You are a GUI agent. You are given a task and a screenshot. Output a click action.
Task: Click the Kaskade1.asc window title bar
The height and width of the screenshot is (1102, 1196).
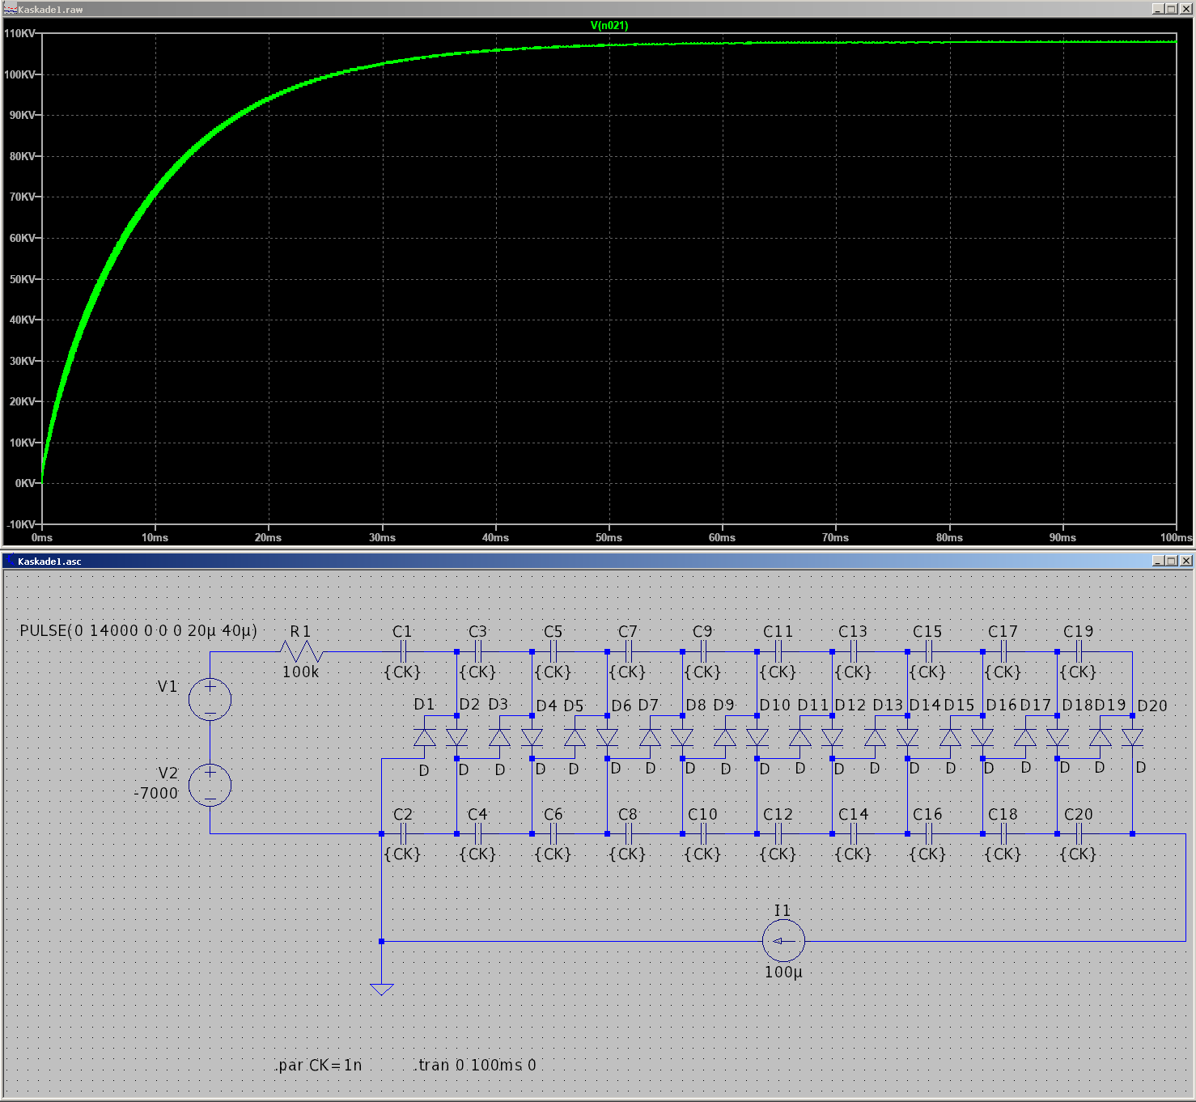click(x=598, y=561)
